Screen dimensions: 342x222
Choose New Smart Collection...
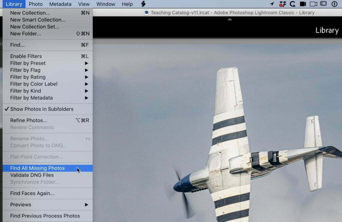point(48,20)
